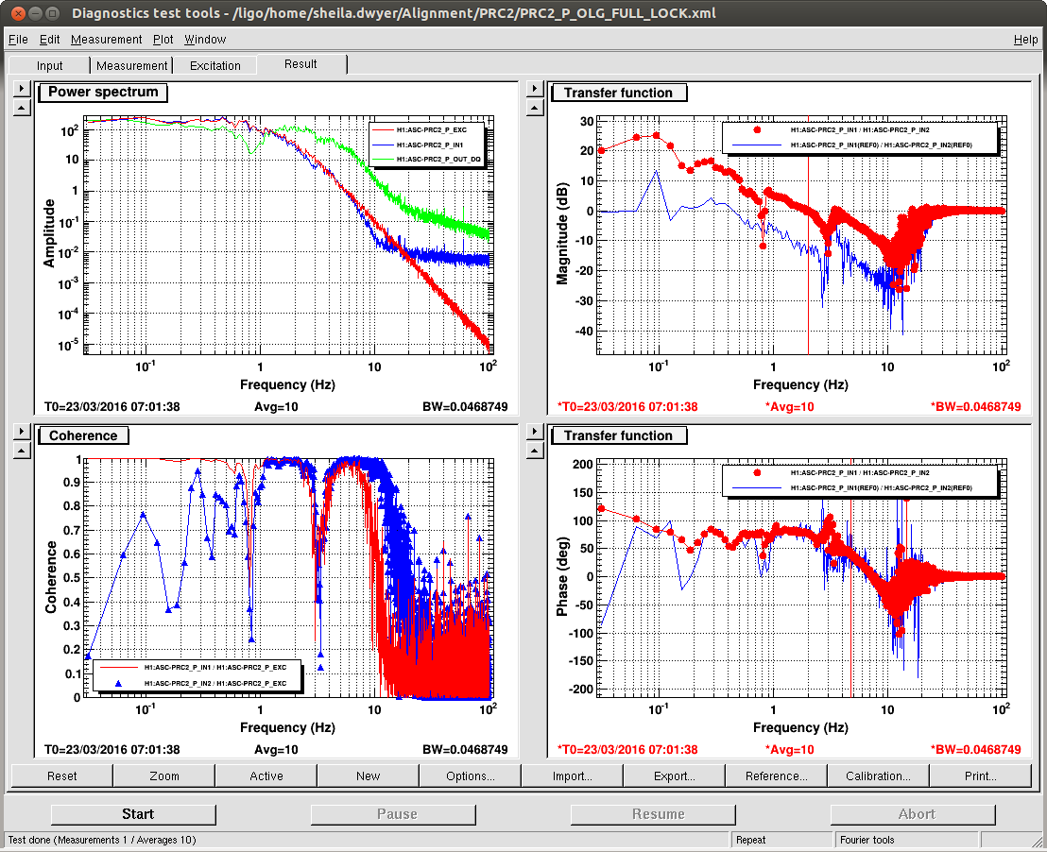Viewport: 1047px width, 852px height.
Task: Click up-arrow expander beside bottom Transfer function plot
Action: [535, 451]
